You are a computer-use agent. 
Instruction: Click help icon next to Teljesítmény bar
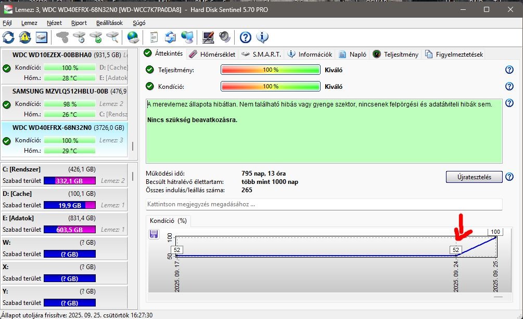pyautogui.click(x=509, y=70)
